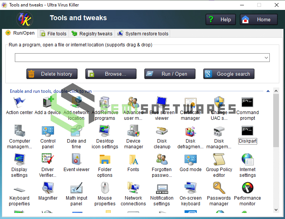285x219 pixels.
Task: Click the Delete history button
Action: [x=52, y=74]
